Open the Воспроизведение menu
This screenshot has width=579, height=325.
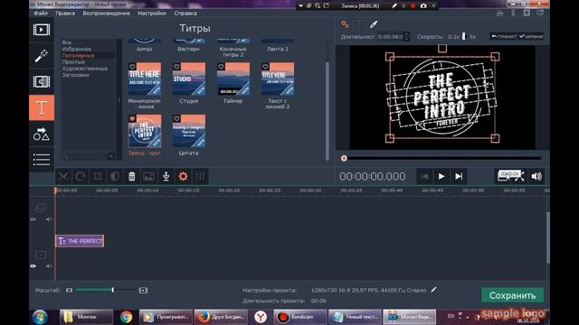tap(107, 14)
